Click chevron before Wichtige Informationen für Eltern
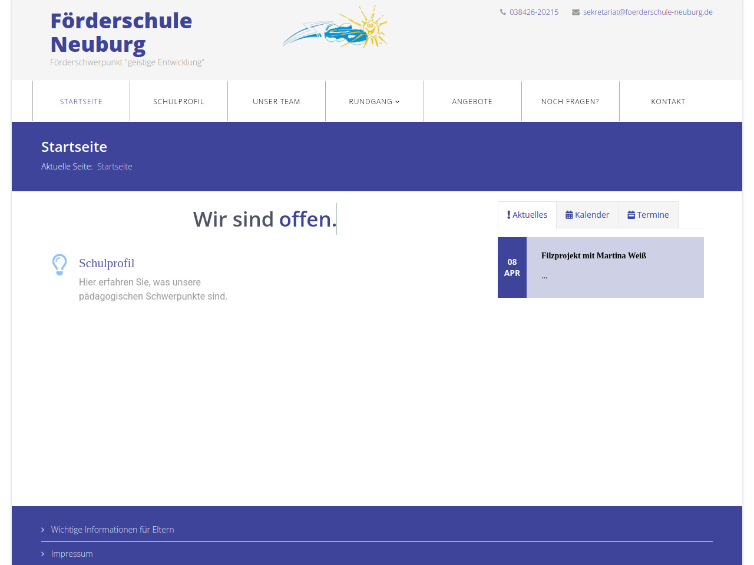Viewport: 754px width, 565px height. pyautogui.click(x=43, y=530)
